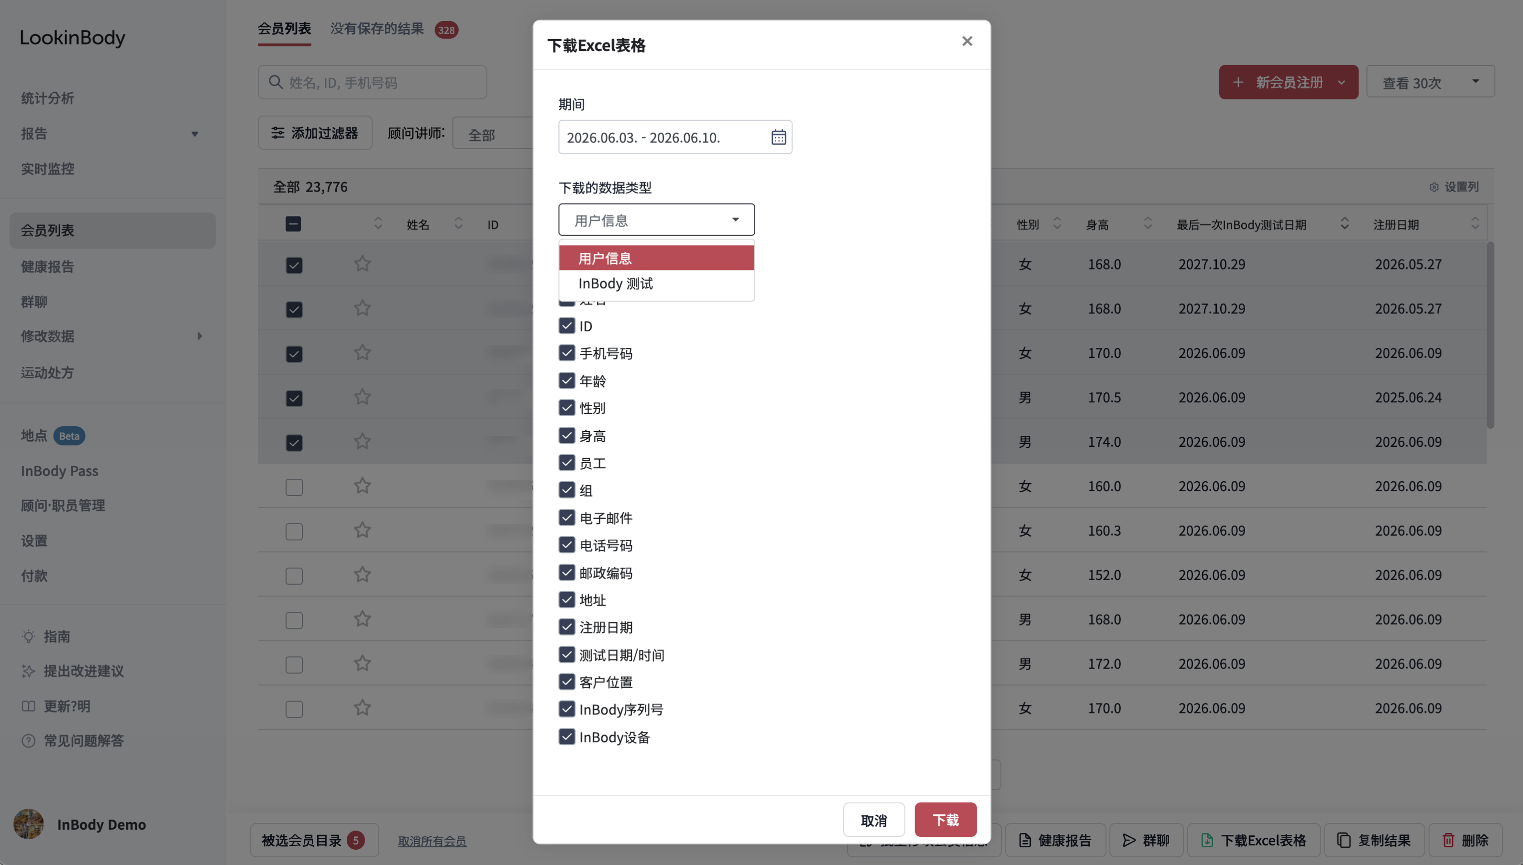
Task: Expand the 报告 sidebar menu arrow
Action: (194, 134)
